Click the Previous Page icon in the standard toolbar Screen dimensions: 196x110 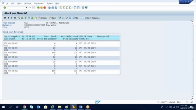click(x=64, y=8)
